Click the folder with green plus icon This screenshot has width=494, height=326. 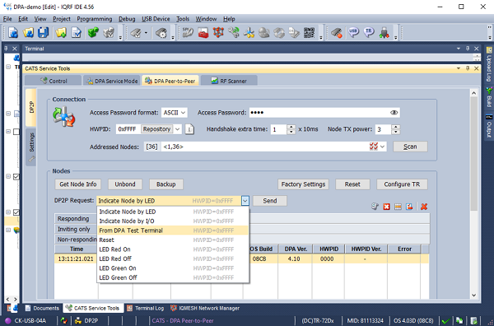61,32
